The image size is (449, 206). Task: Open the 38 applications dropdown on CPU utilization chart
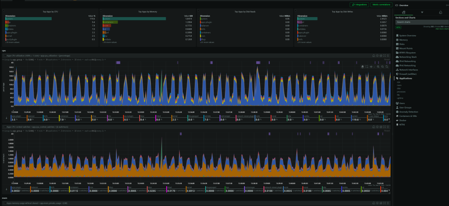click(53, 60)
